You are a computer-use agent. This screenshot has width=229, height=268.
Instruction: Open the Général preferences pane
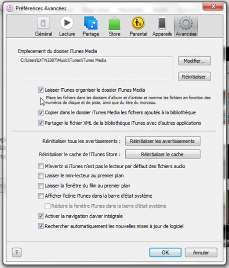pos(43,27)
